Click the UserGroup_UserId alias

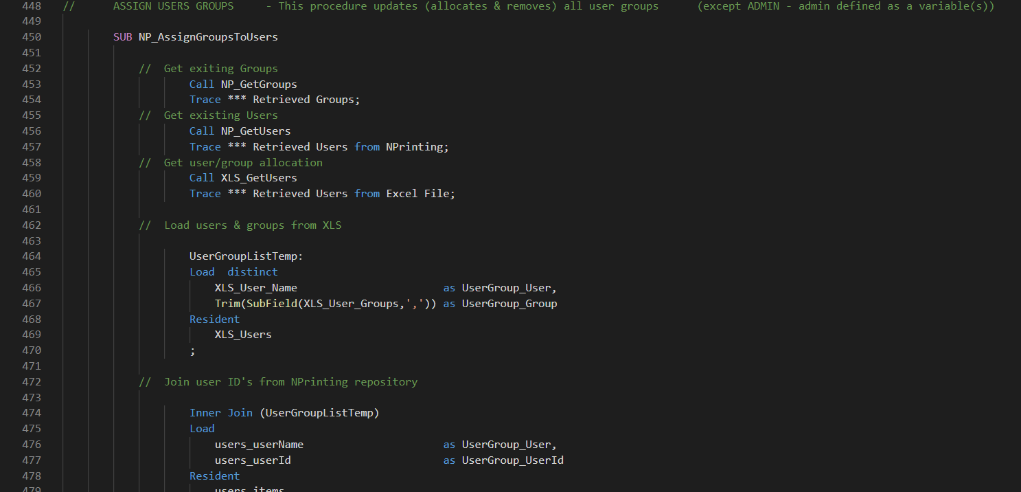pos(513,460)
